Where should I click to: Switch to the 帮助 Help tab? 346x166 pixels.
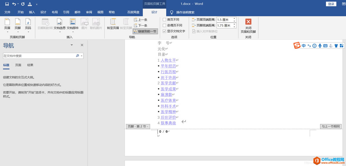[112, 12]
